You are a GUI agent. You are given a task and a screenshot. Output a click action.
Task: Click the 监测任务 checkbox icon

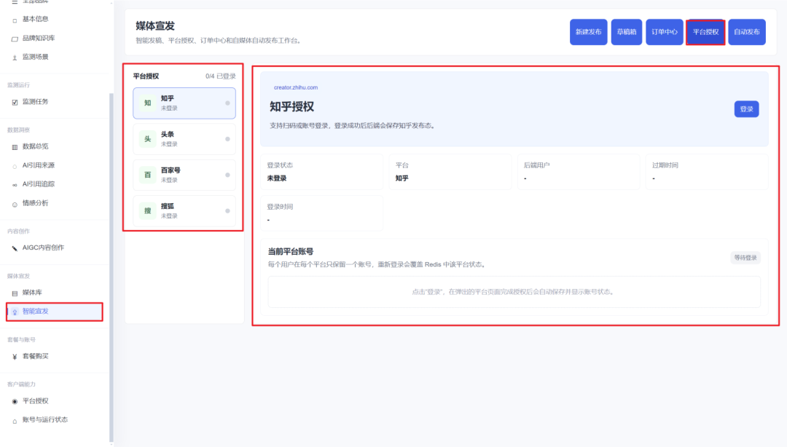[x=15, y=103]
